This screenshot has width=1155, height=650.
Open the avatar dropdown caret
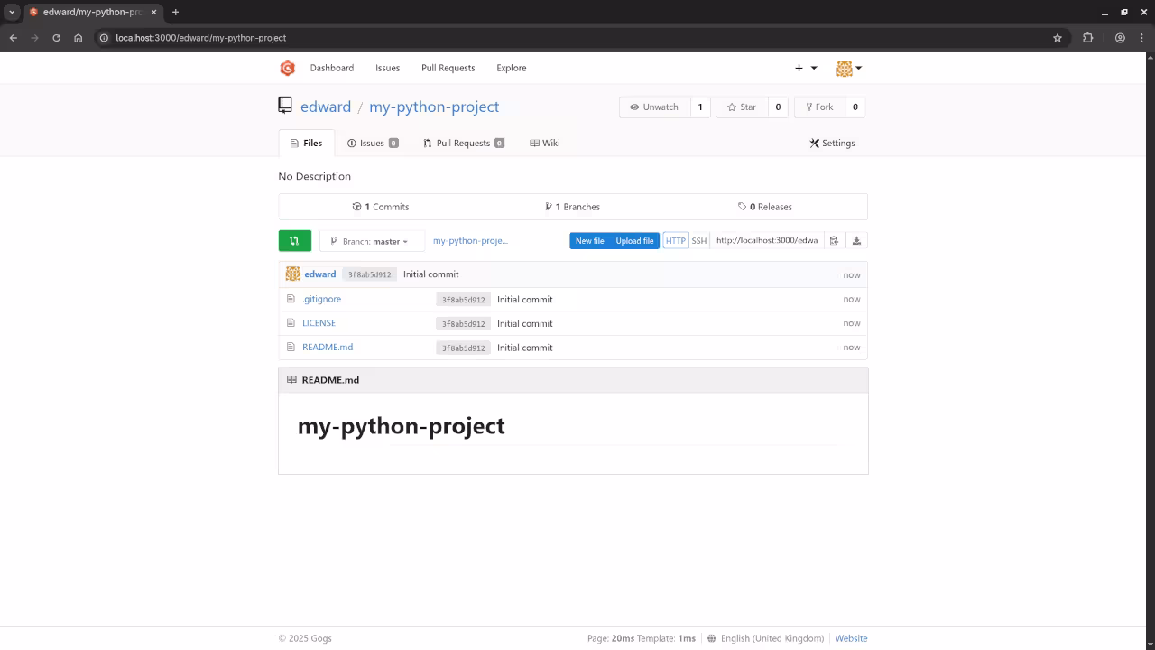point(861,68)
